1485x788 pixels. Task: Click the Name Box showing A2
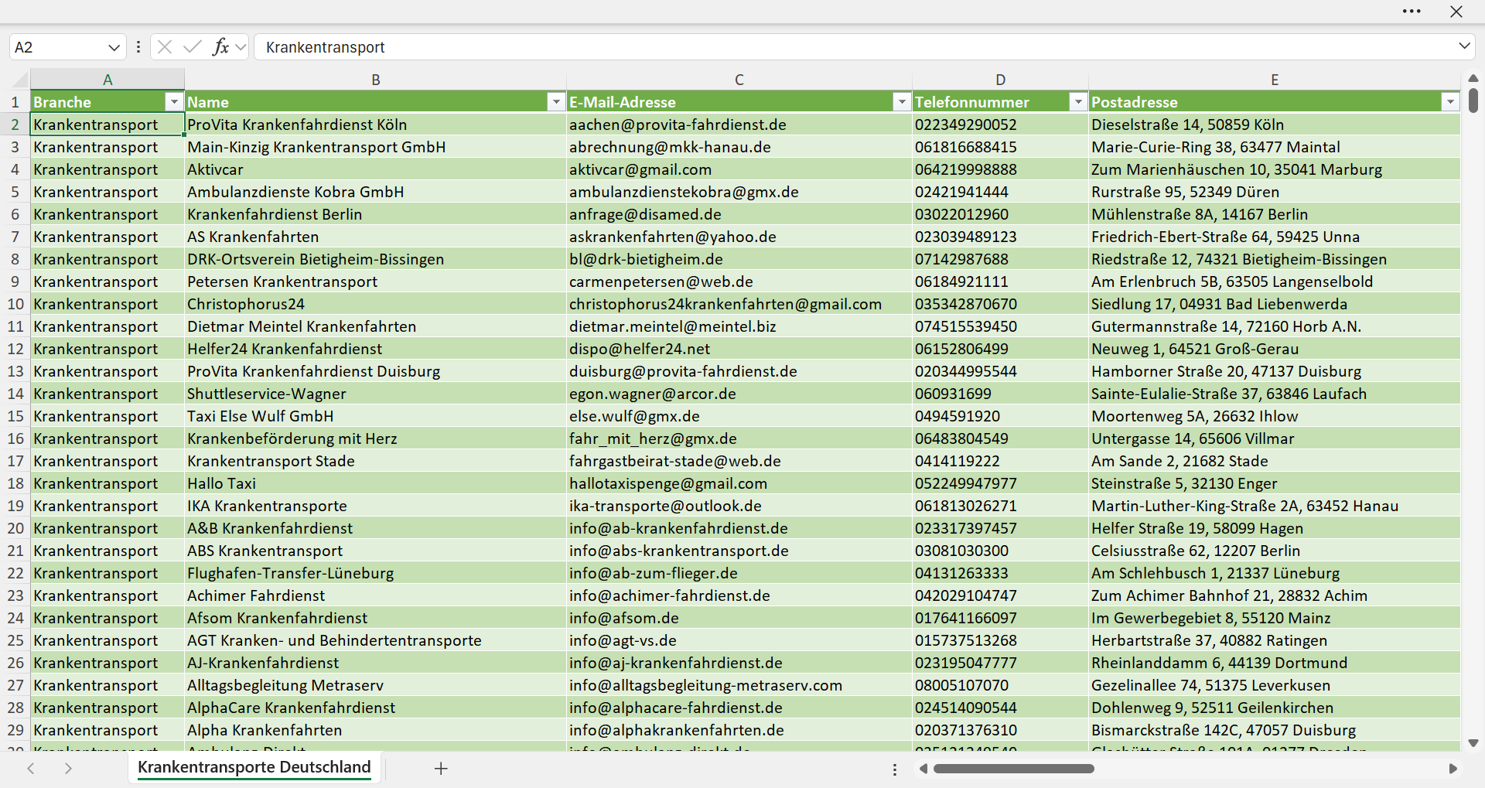[x=57, y=47]
